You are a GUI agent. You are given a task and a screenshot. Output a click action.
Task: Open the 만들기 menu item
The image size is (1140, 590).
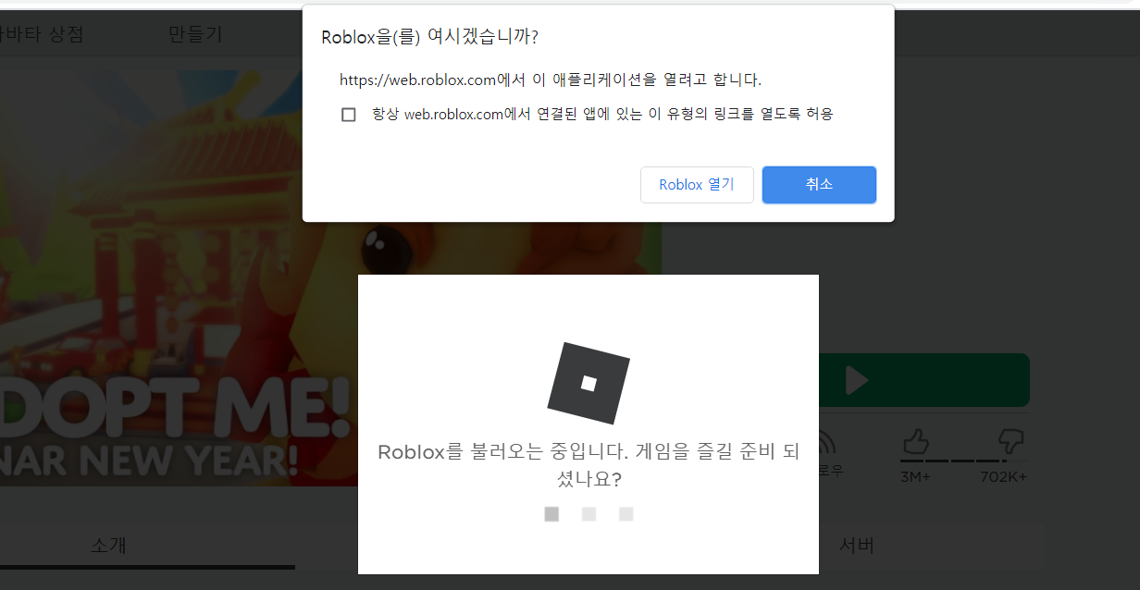click(x=195, y=35)
